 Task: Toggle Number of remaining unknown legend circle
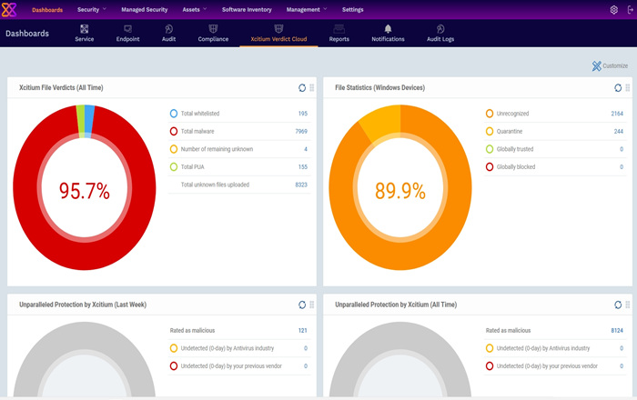coord(174,149)
